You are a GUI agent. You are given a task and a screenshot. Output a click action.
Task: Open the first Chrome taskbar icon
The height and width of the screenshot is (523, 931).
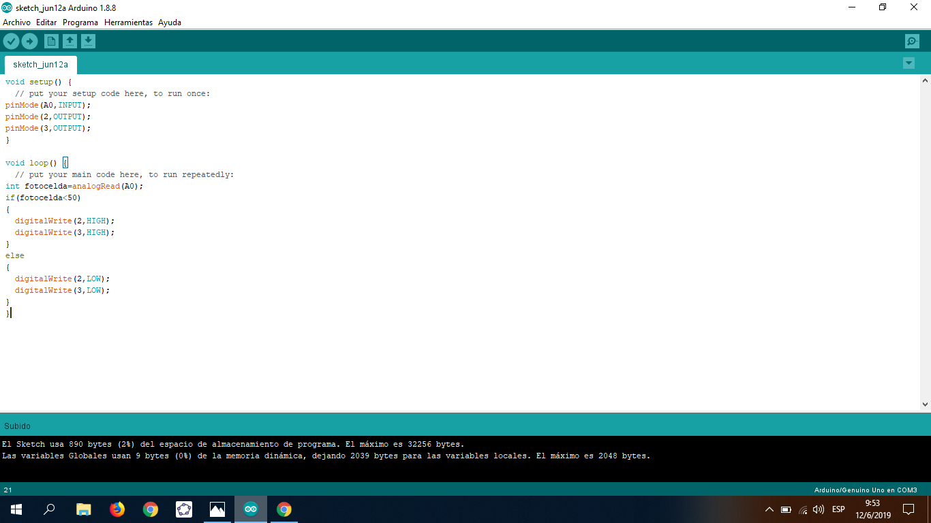pyautogui.click(x=151, y=509)
